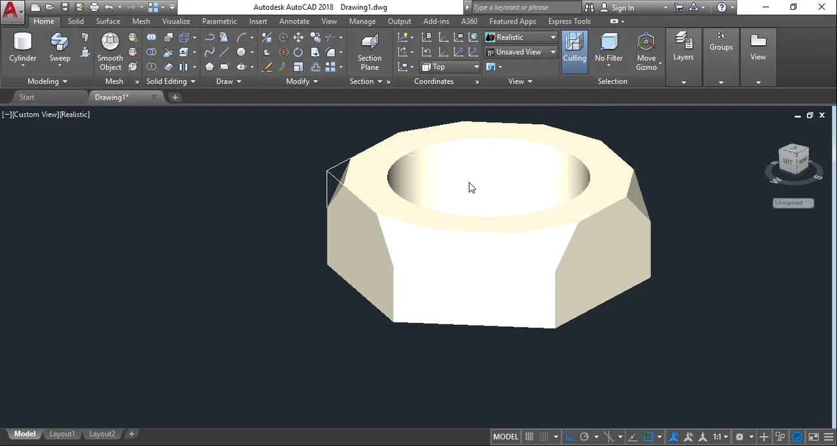
Task: Open the Unsaved View dropdown
Action: tap(521, 52)
